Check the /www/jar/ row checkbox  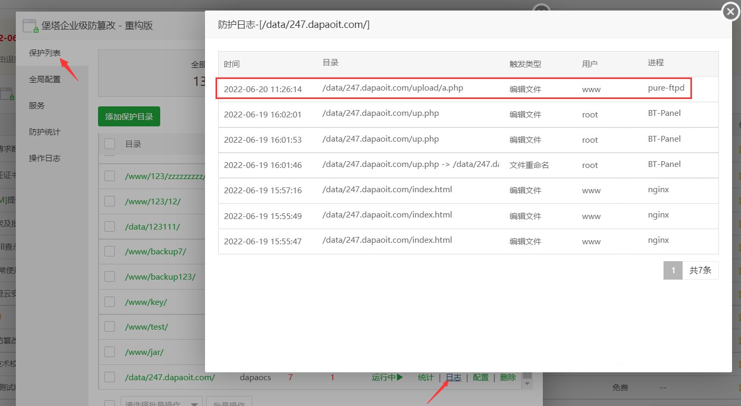tap(110, 352)
